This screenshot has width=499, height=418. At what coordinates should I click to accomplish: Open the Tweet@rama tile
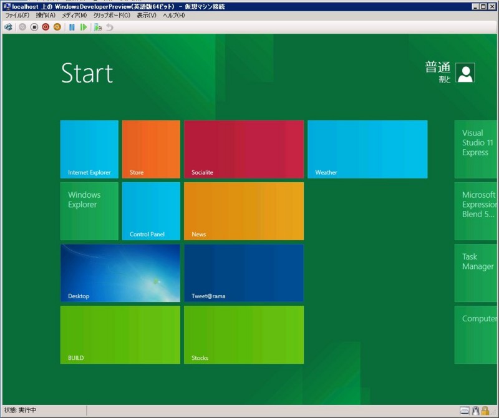(x=244, y=273)
